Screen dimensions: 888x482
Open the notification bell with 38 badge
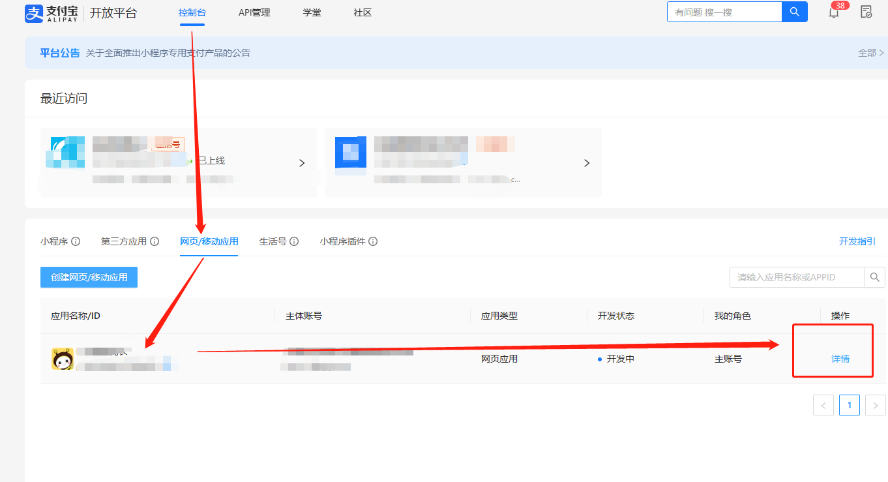click(834, 12)
